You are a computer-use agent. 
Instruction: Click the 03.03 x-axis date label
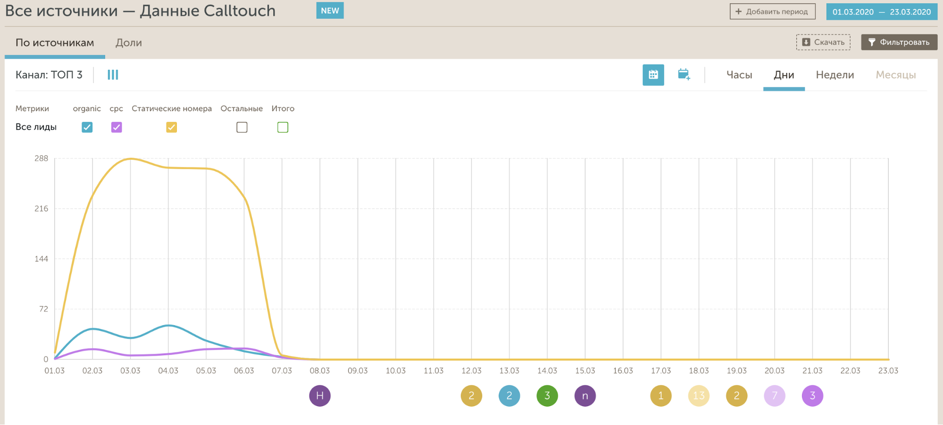click(x=130, y=371)
